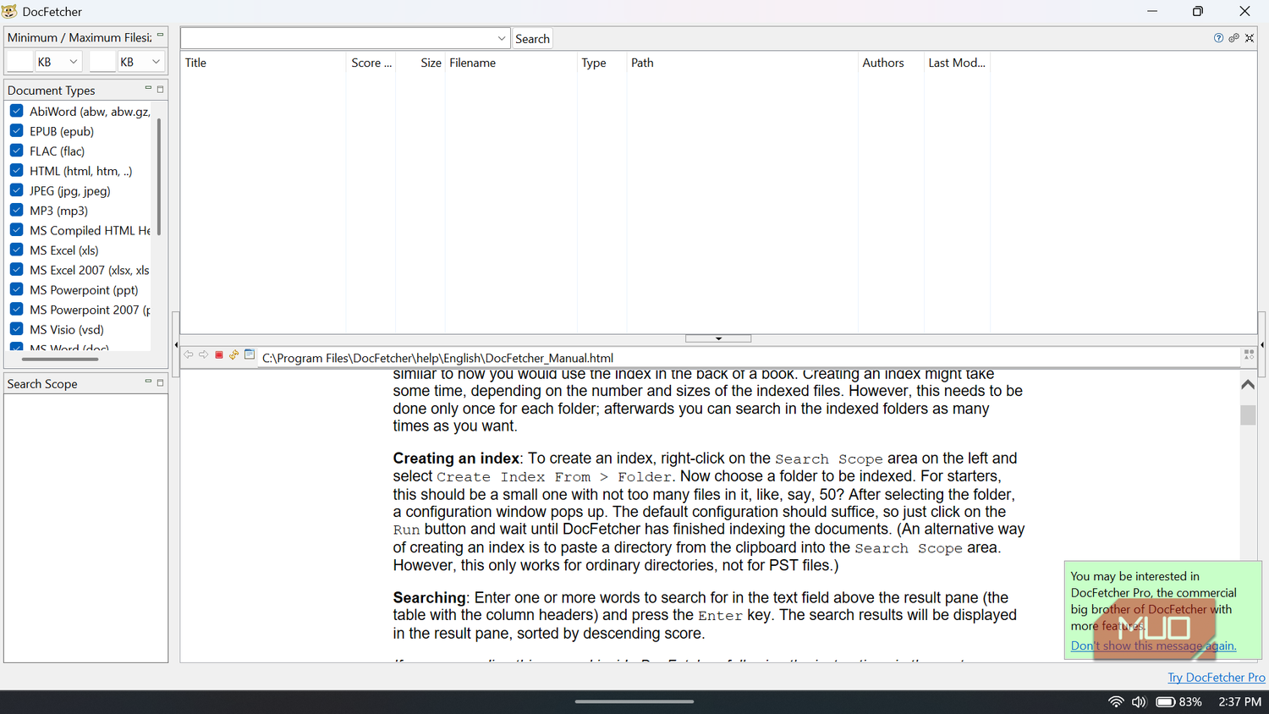Screen dimensions: 1269x714
Task: Go forward in the preview browser
Action: point(204,354)
